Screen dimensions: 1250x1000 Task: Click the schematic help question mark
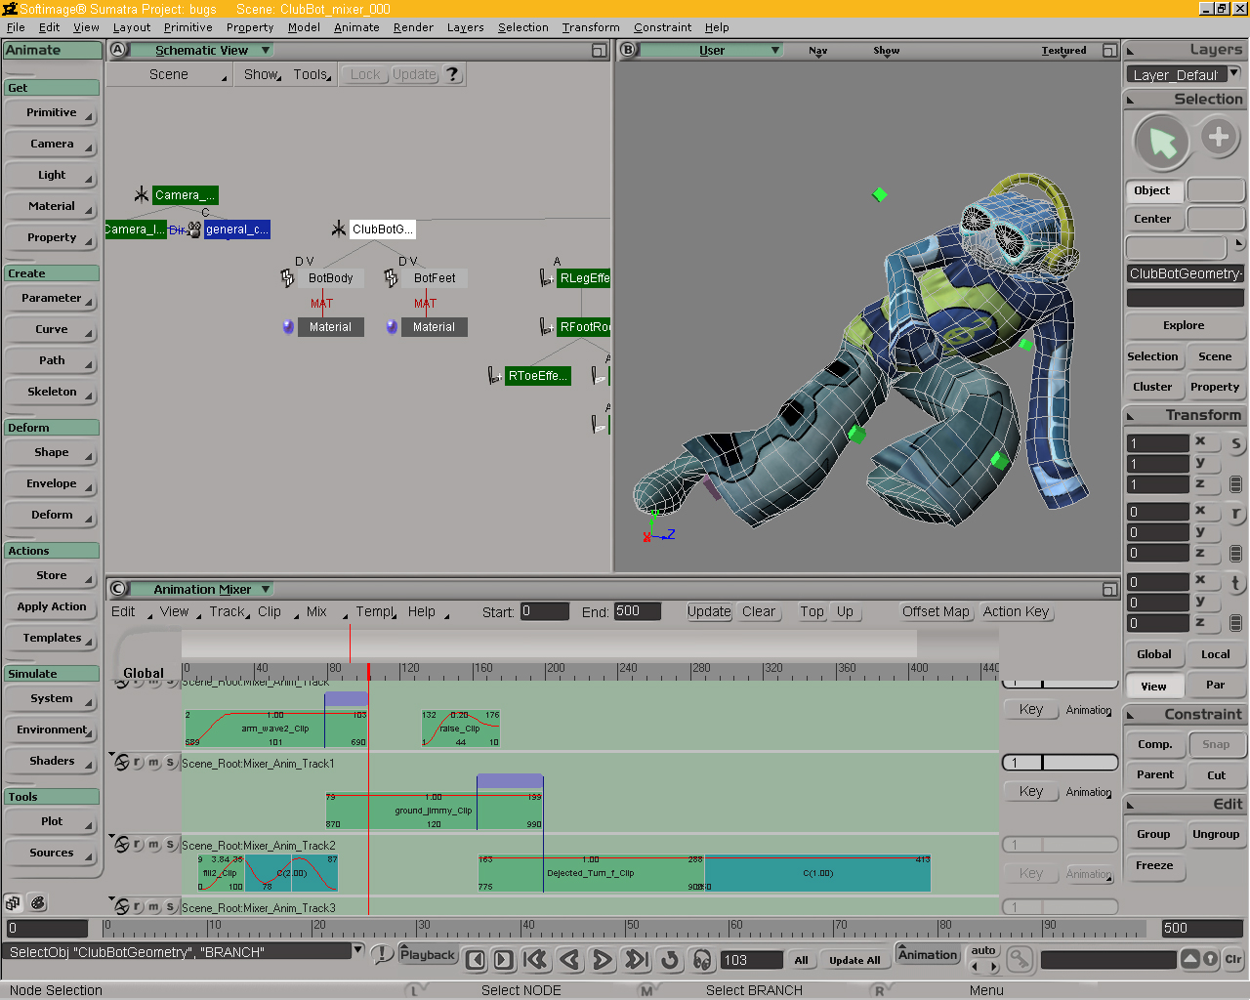452,74
